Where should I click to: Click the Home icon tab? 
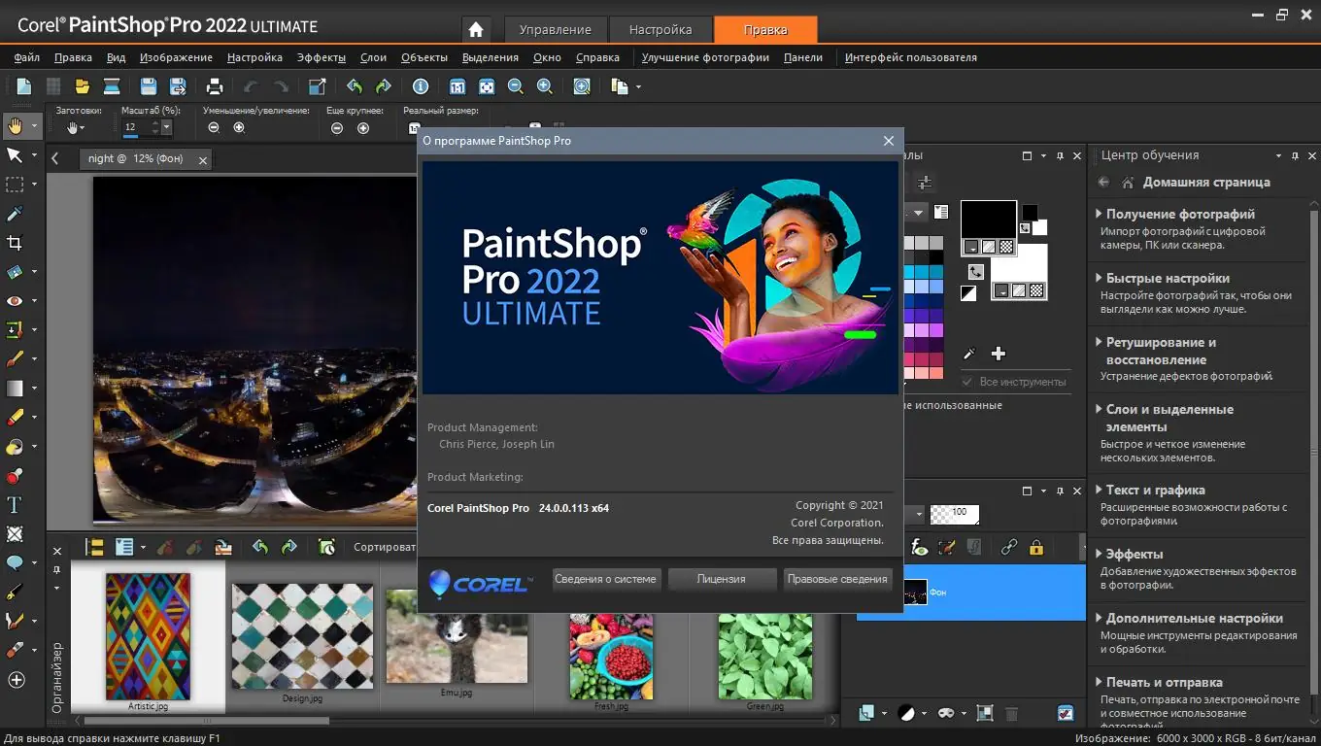pyautogui.click(x=474, y=29)
